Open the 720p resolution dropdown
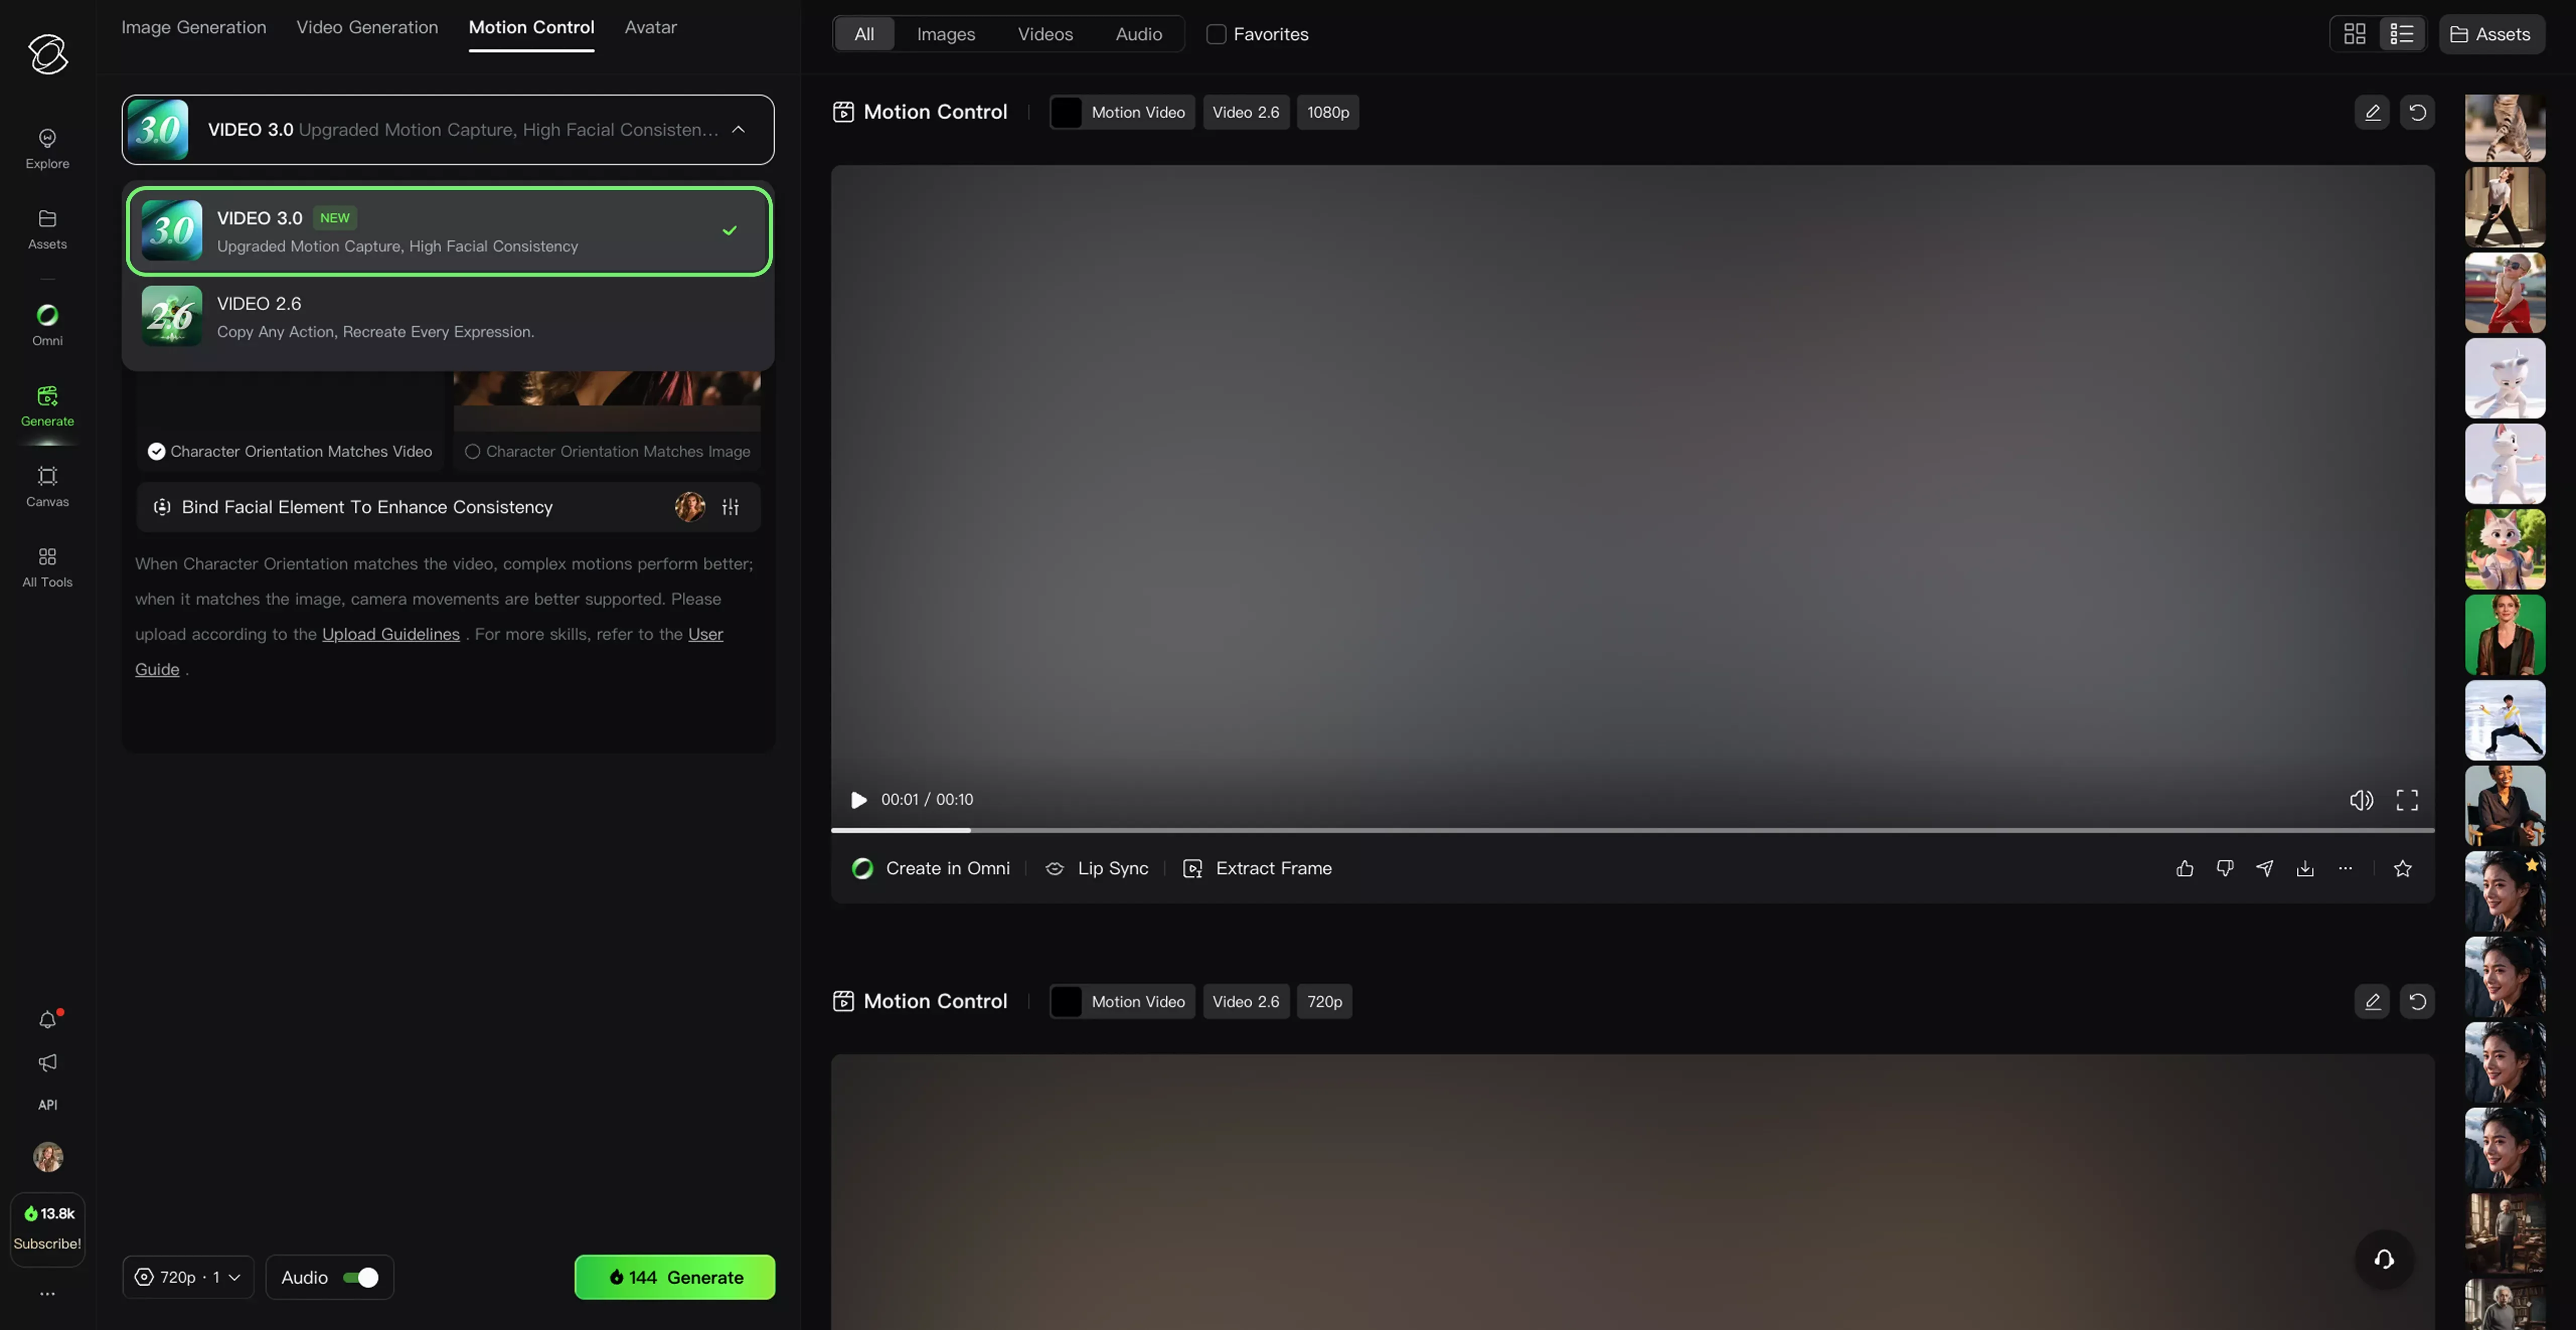This screenshot has height=1330, width=2576. coord(188,1277)
